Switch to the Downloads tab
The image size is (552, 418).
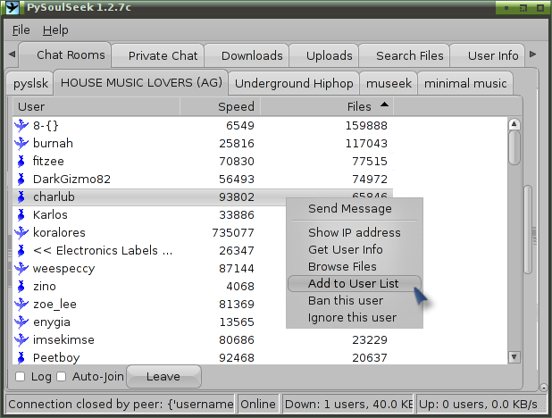[247, 55]
